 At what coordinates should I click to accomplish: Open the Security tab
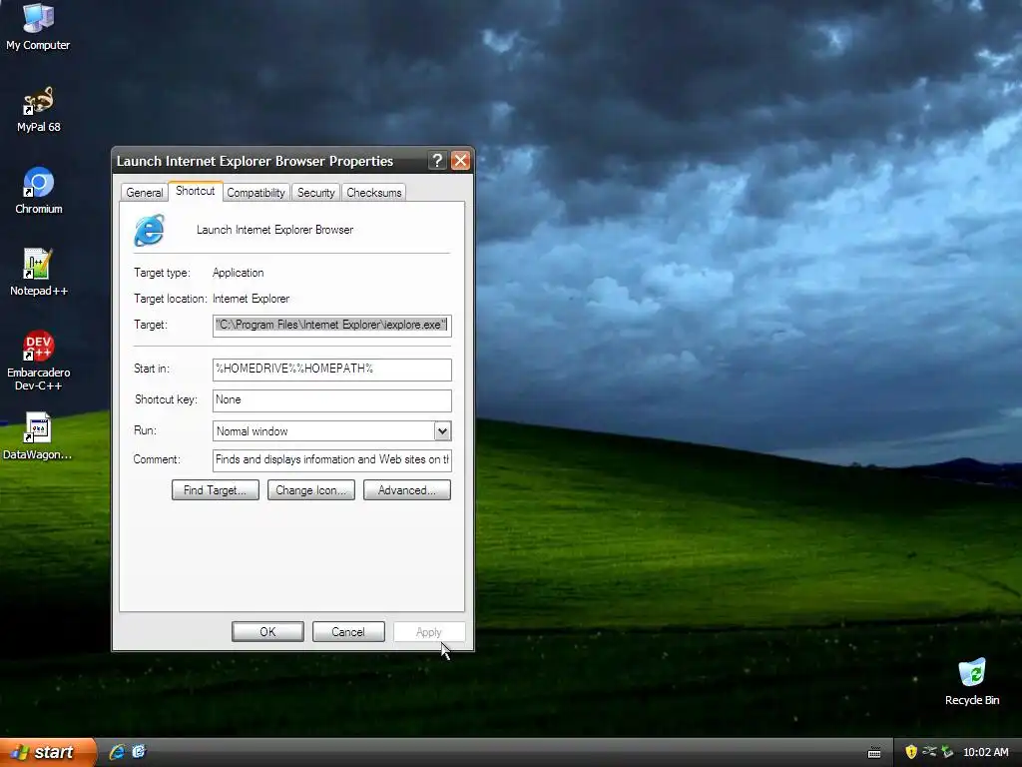click(315, 193)
